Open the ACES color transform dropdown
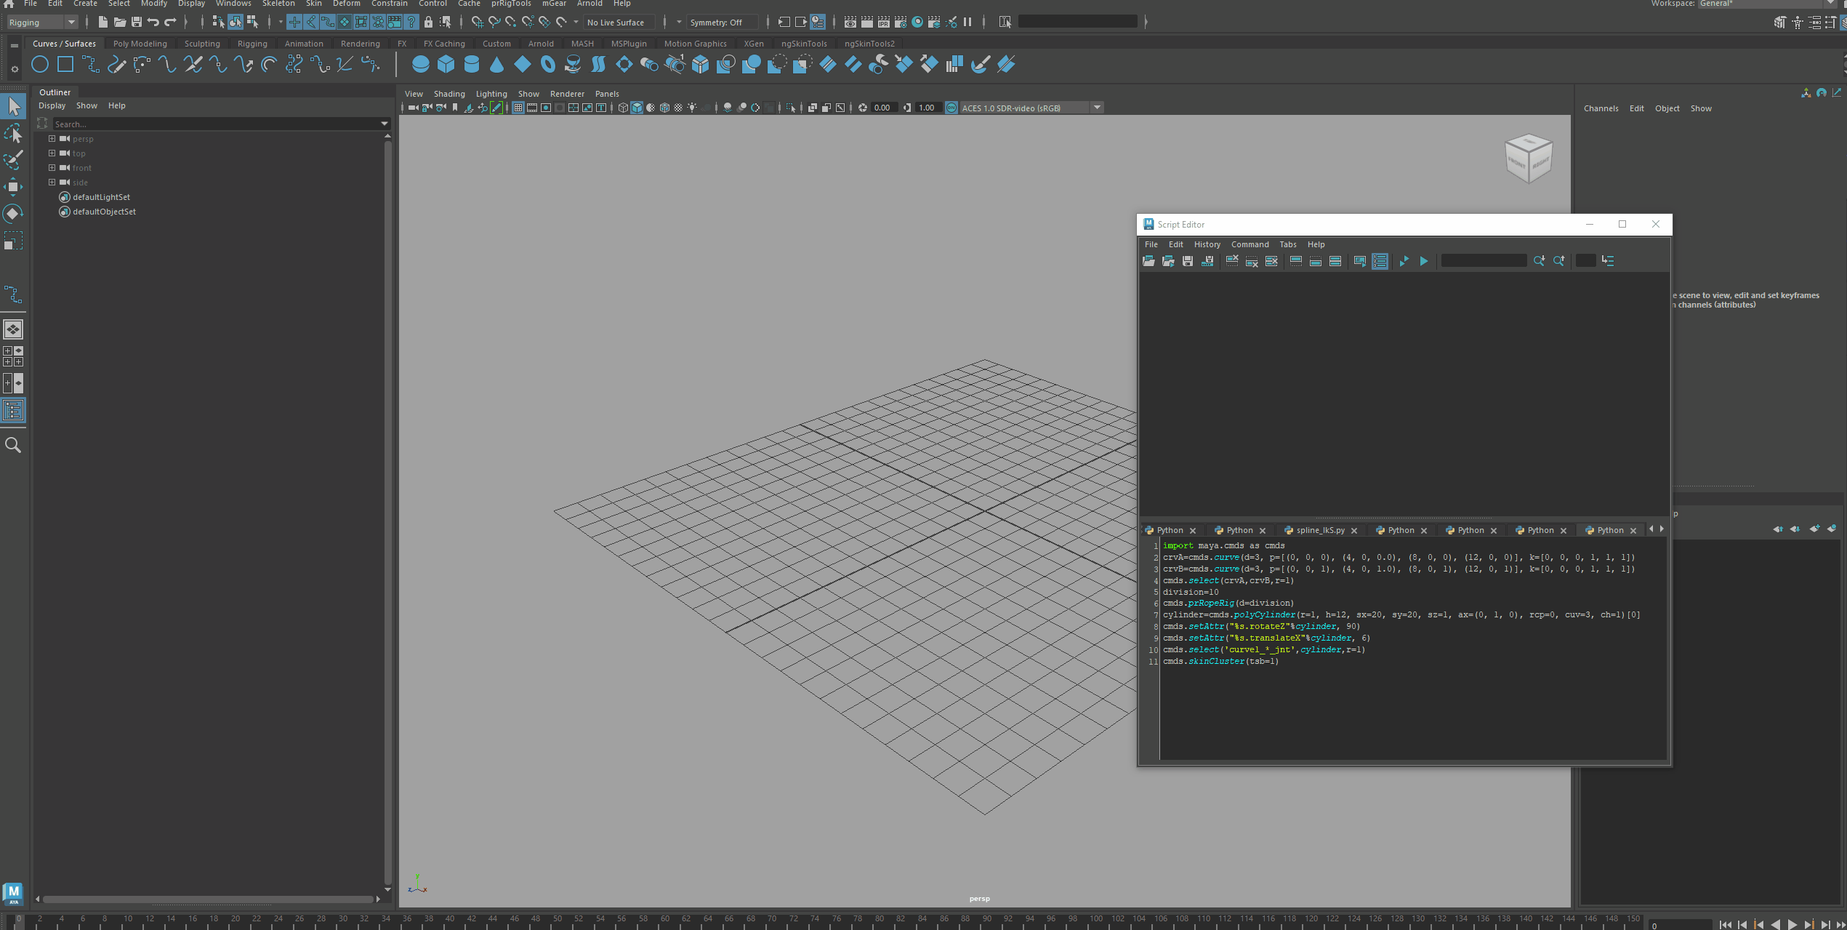Image resolution: width=1847 pixels, height=930 pixels. coord(1097,108)
